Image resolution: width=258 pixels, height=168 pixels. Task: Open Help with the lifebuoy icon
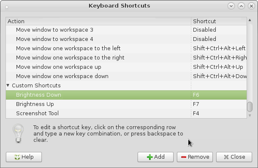[24, 157]
